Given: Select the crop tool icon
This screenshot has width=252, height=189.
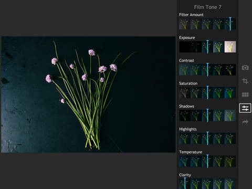Looking at the screenshot, I should [245, 81].
